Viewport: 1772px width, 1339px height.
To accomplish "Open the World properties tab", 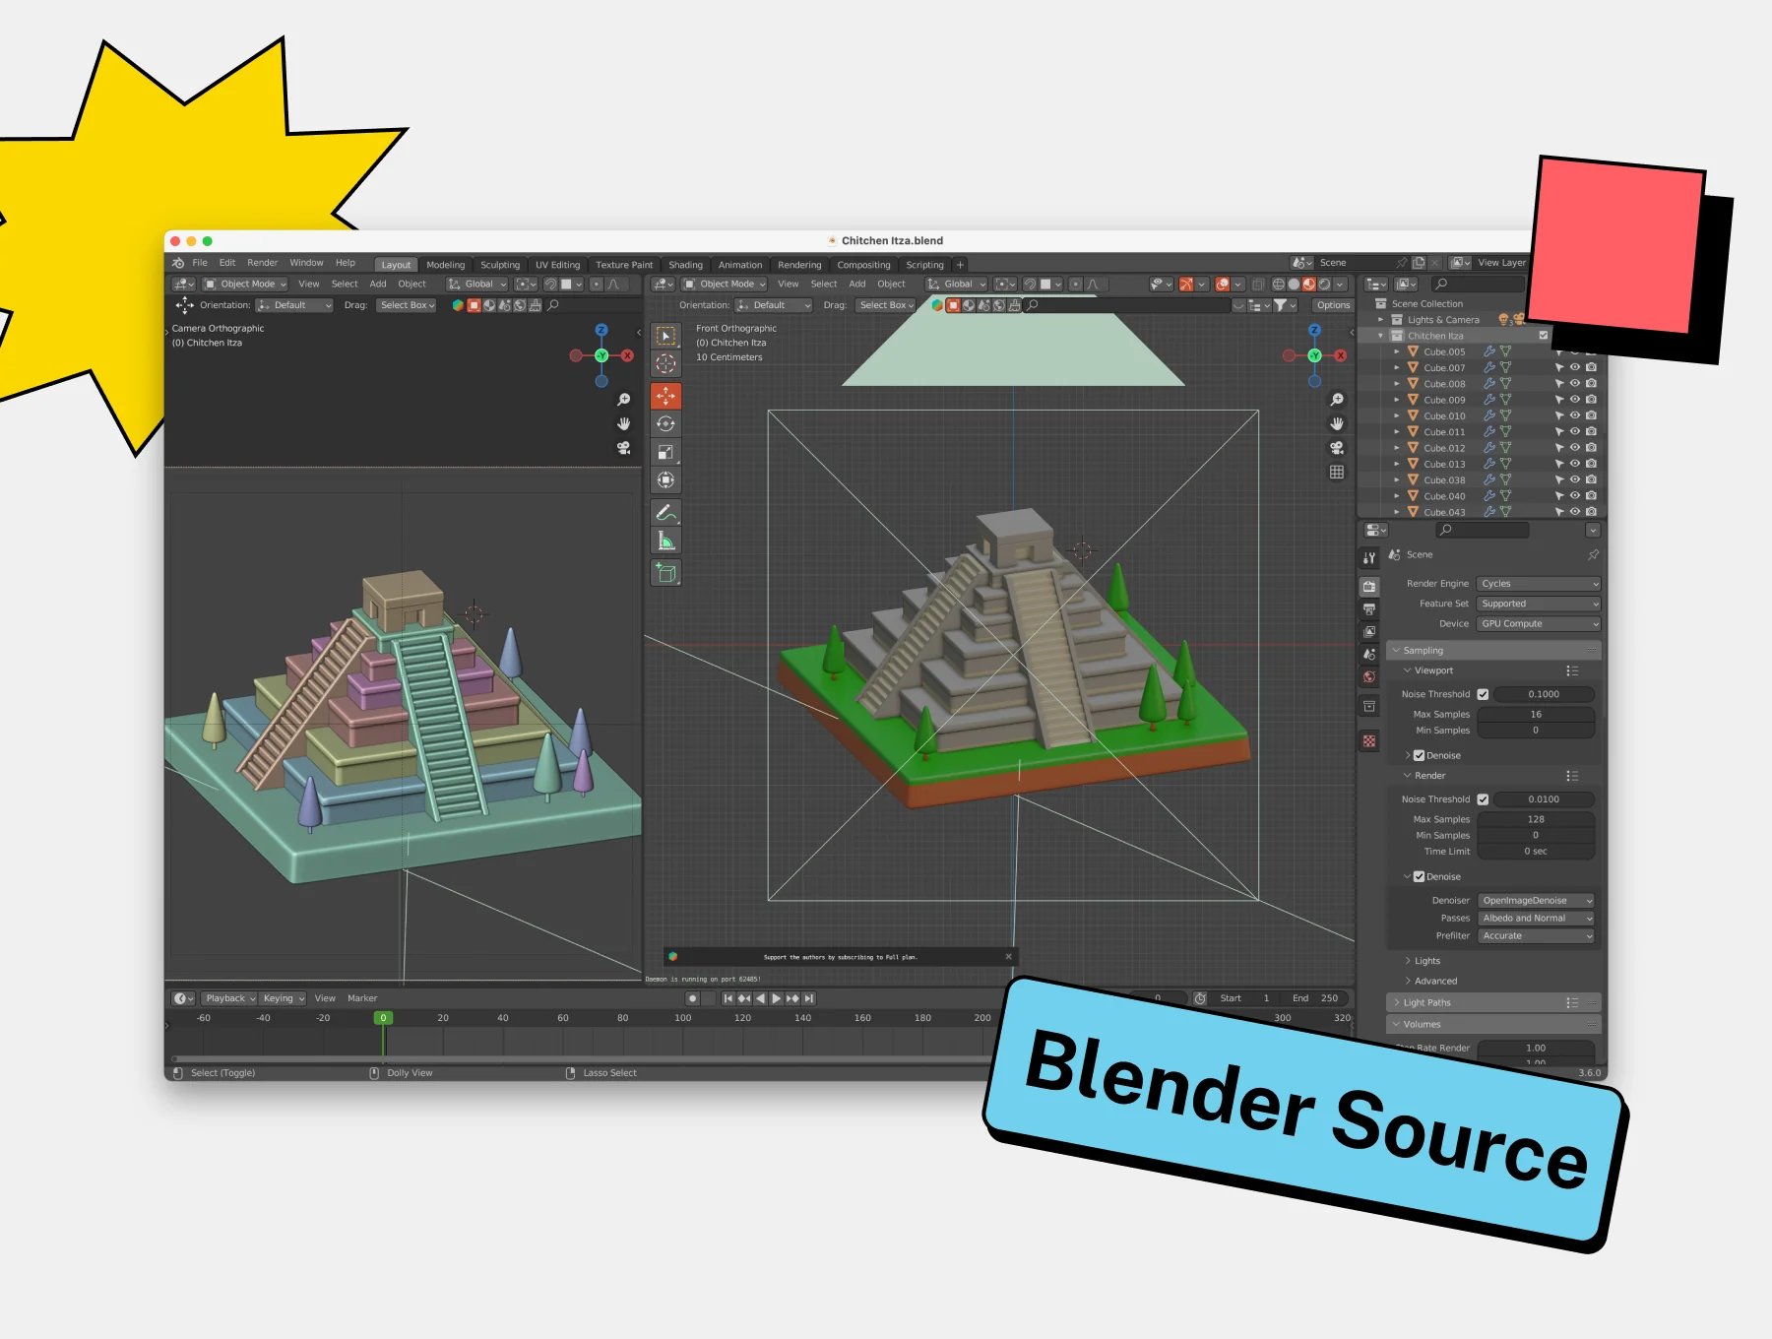I will click(1369, 677).
